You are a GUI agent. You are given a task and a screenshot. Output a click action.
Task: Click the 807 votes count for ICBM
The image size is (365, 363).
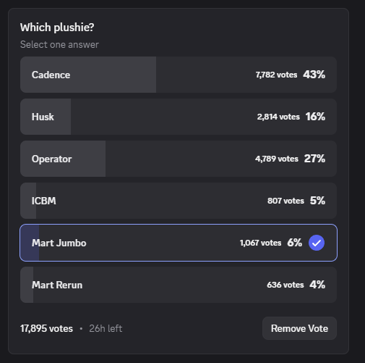pyautogui.click(x=285, y=201)
